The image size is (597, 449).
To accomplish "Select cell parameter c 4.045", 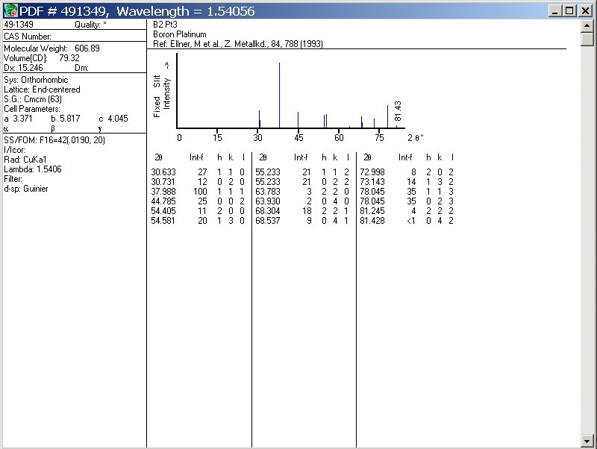I will click(x=113, y=119).
